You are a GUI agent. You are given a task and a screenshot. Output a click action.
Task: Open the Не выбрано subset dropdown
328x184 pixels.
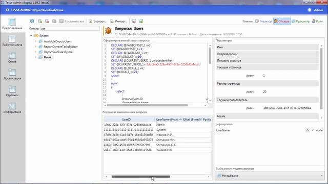(x=270, y=176)
